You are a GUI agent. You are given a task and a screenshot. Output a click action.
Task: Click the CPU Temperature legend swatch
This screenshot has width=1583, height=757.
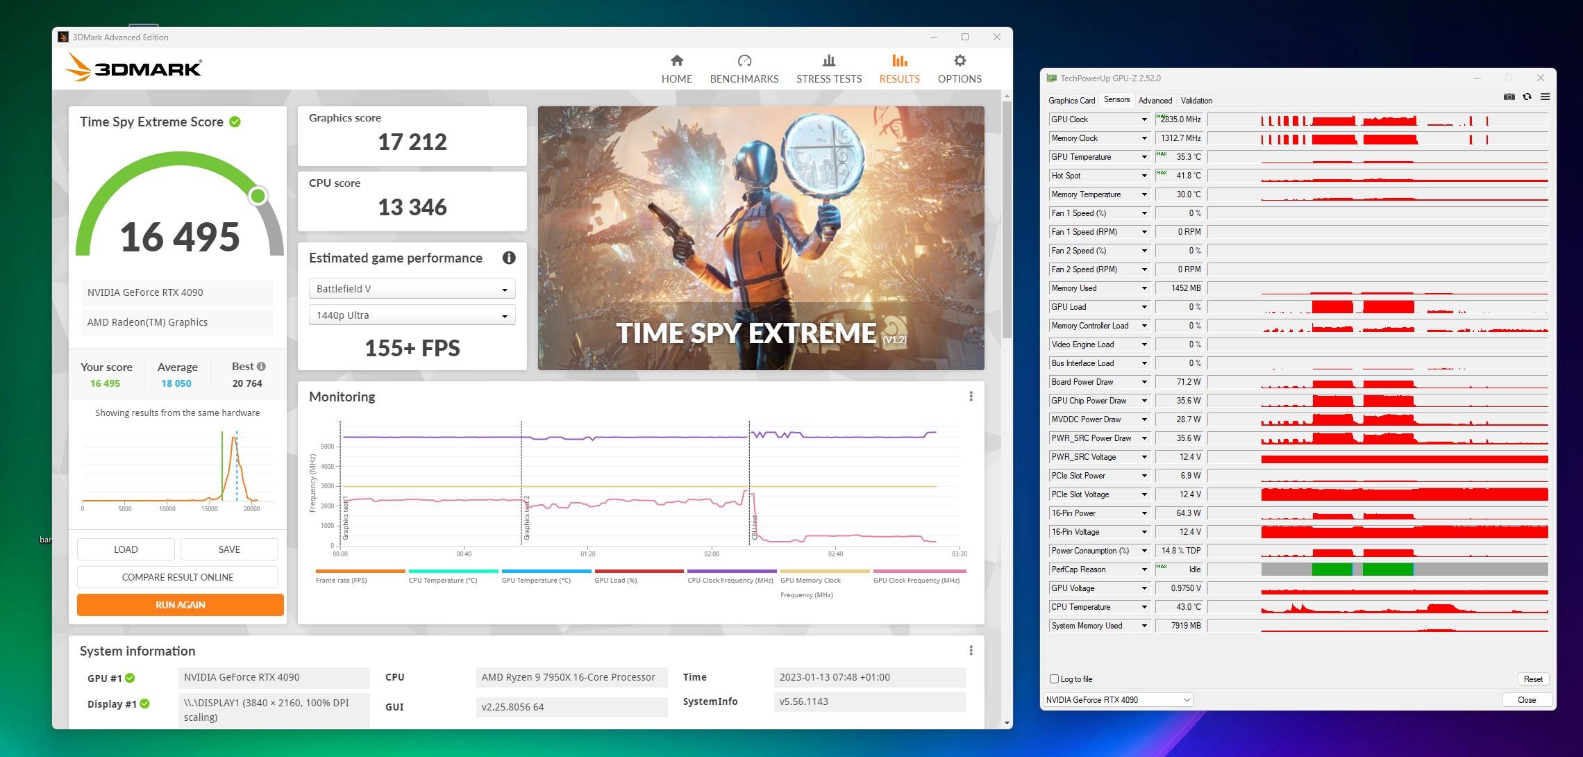pyautogui.click(x=453, y=571)
